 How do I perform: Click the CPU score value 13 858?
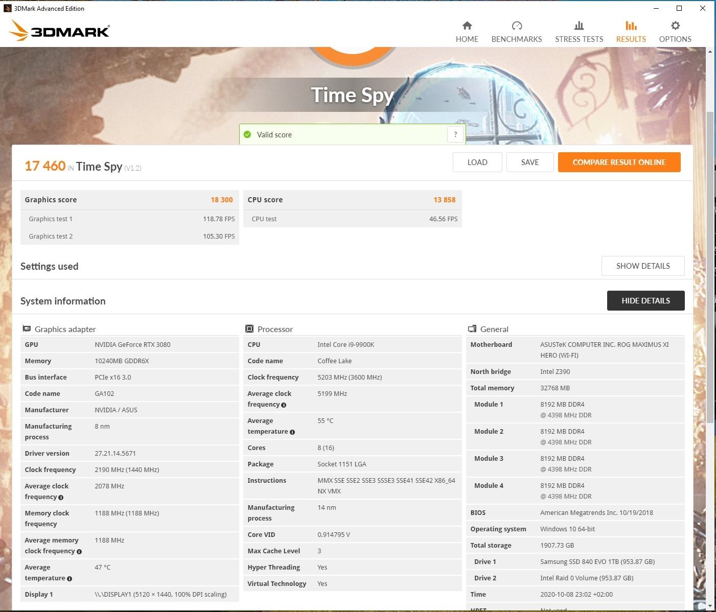point(445,200)
